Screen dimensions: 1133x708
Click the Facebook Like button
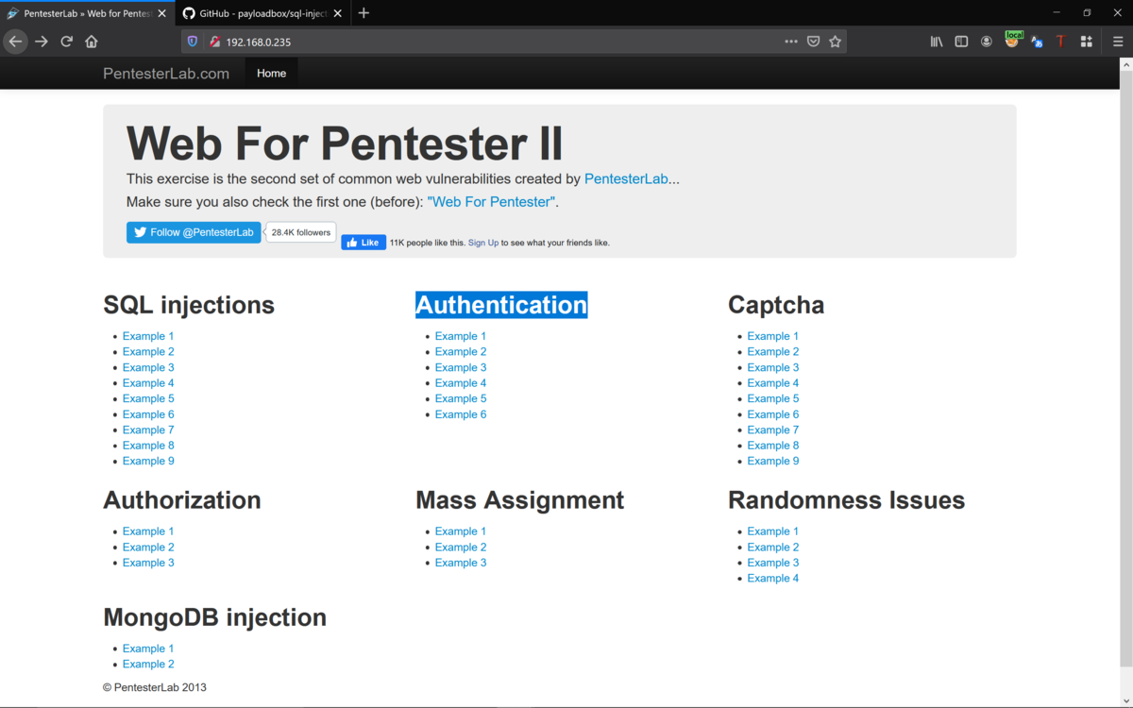click(364, 243)
